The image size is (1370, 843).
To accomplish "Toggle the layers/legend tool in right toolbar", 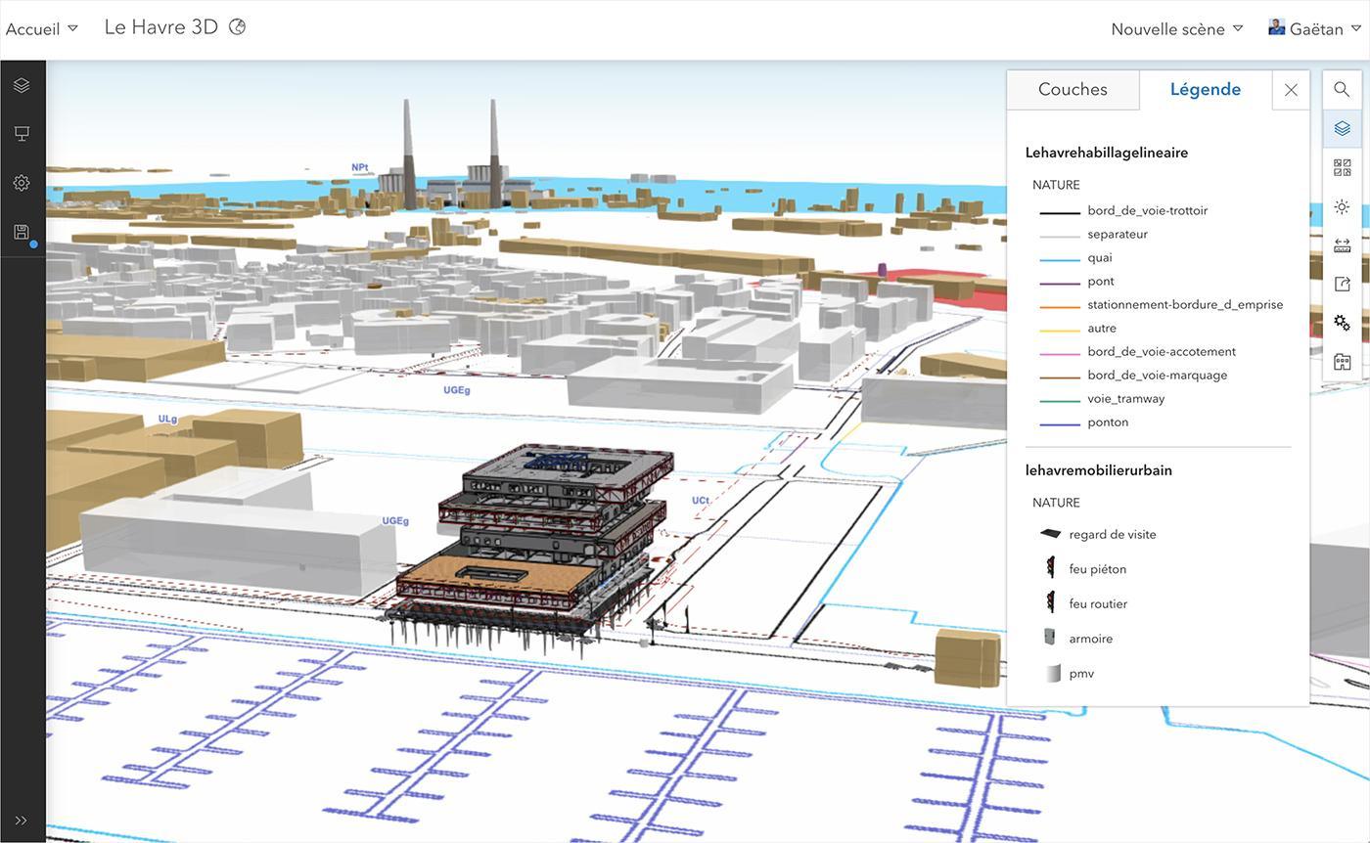I will [x=1342, y=128].
